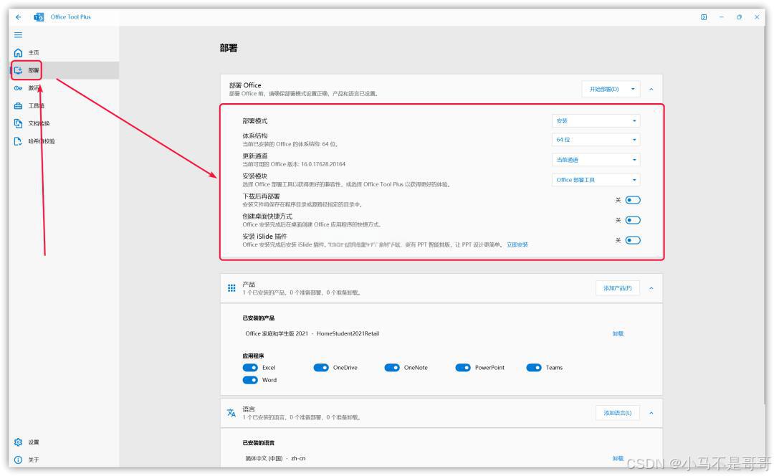Viewport: 774px width, 476px height.
Task: Click the command panel icon in title bar
Action: (x=704, y=16)
